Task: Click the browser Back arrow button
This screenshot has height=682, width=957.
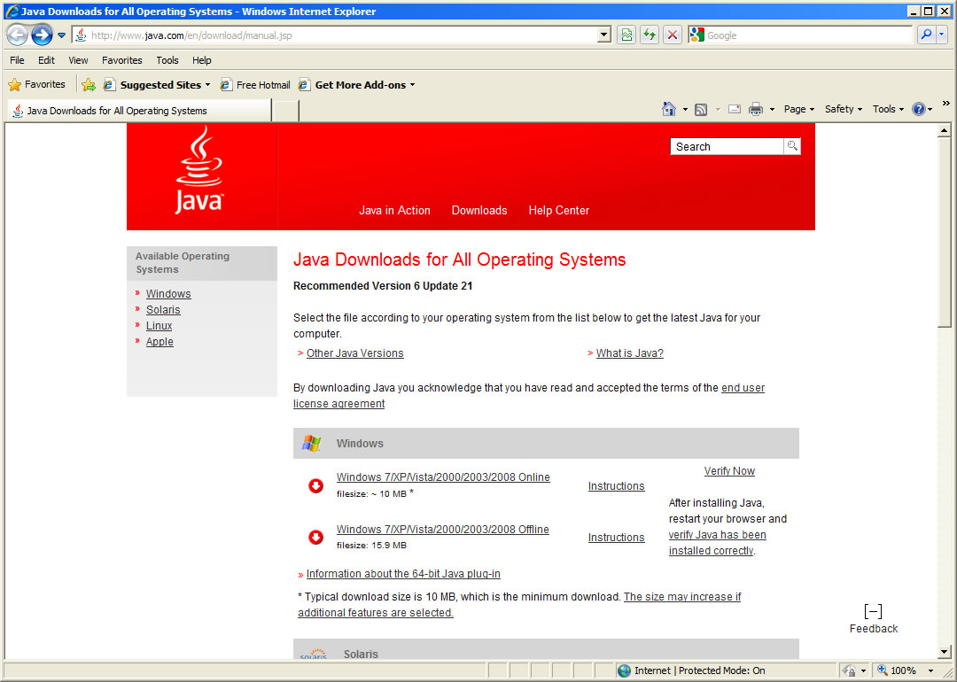Action: (17, 35)
